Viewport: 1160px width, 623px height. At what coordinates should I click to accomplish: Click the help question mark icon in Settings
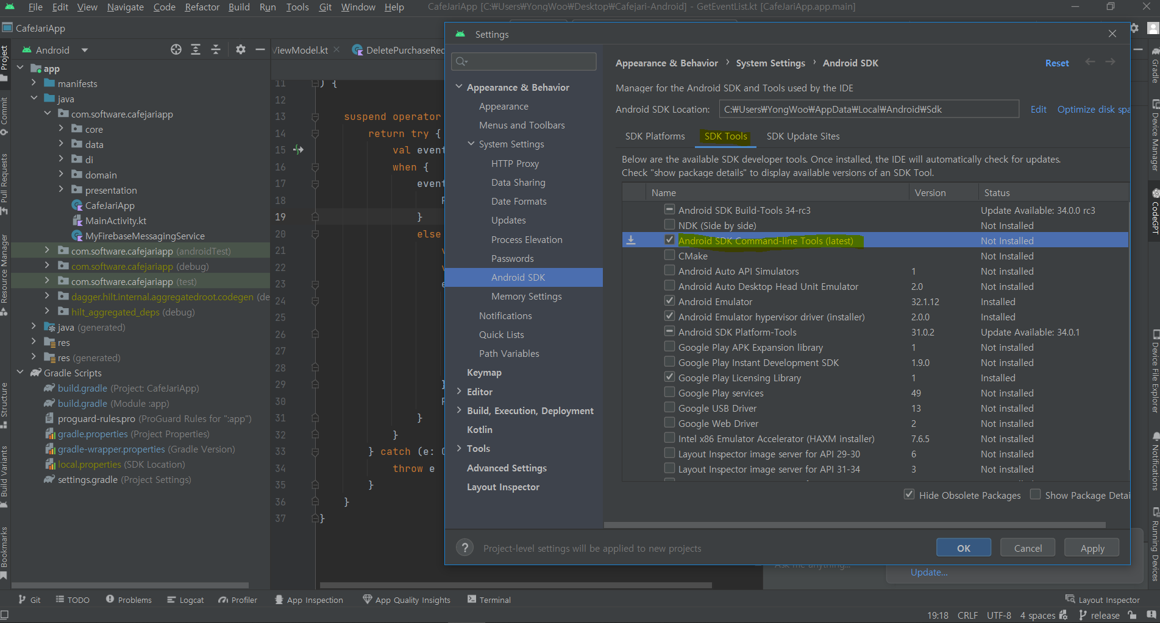[x=465, y=547]
